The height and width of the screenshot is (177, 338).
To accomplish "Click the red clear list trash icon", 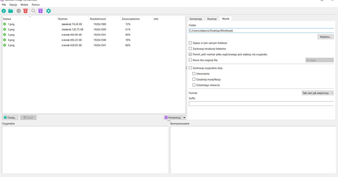I will [x=25, y=11].
